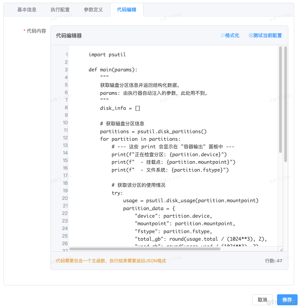Run 测试当前配置 test link

pyautogui.click(x=265, y=35)
